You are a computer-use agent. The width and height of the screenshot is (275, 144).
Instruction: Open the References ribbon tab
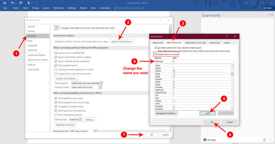point(59,8)
